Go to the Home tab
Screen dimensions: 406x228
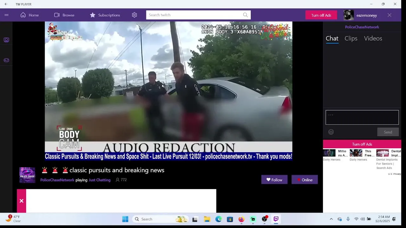pos(29,15)
